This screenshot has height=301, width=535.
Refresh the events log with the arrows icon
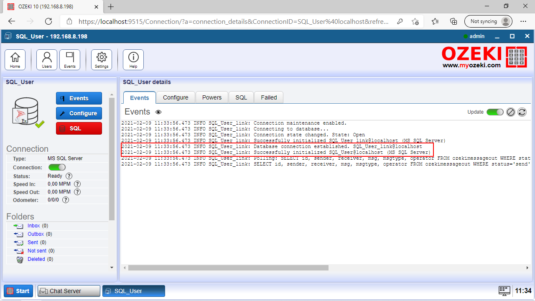click(522, 112)
